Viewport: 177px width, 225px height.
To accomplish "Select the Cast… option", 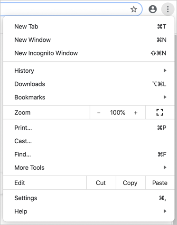I will coord(89,141).
